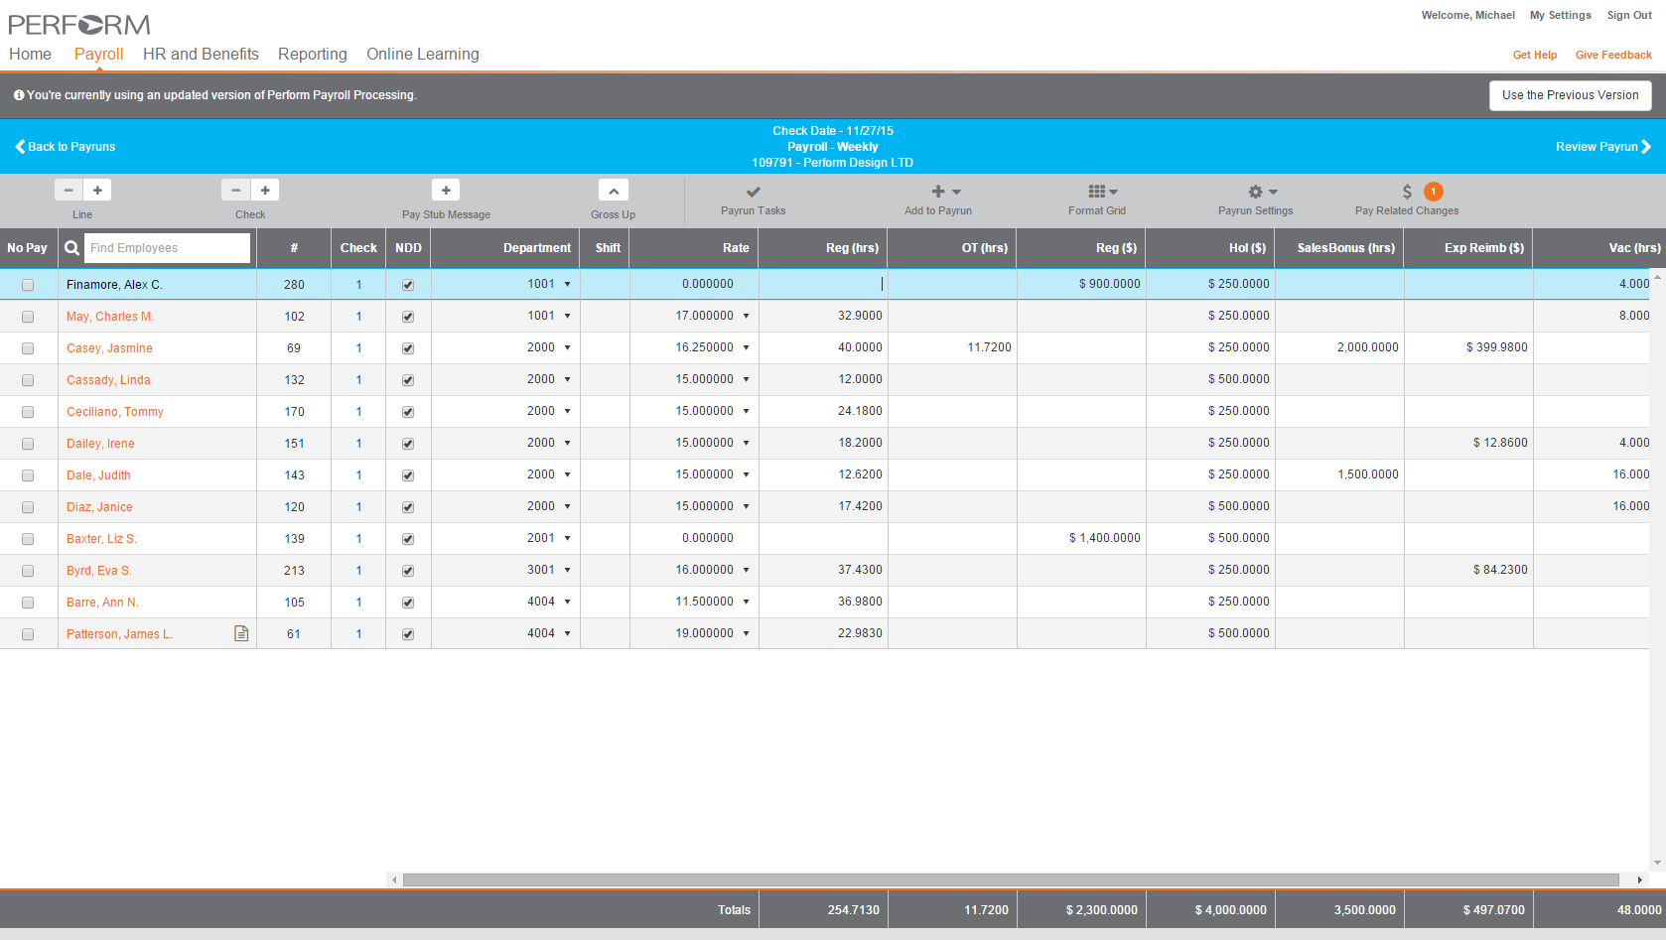Open Rate dropdown for Cassady, Linda
The image size is (1666, 940).
(746, 379)
